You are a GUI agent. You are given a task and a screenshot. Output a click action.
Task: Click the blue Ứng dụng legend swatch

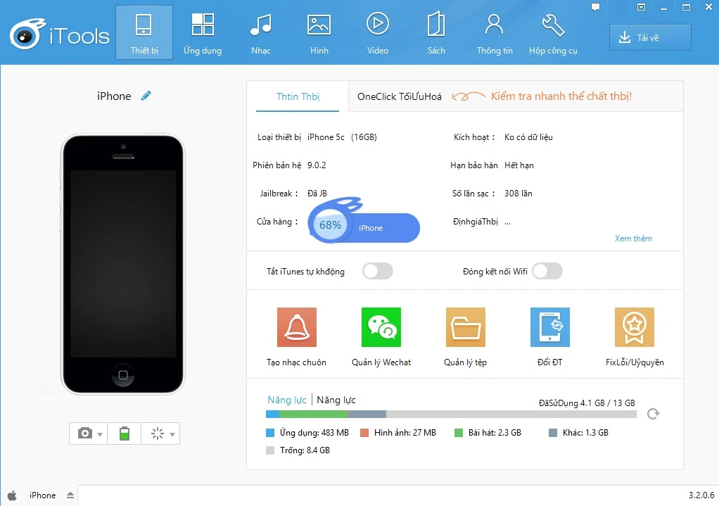270,433
